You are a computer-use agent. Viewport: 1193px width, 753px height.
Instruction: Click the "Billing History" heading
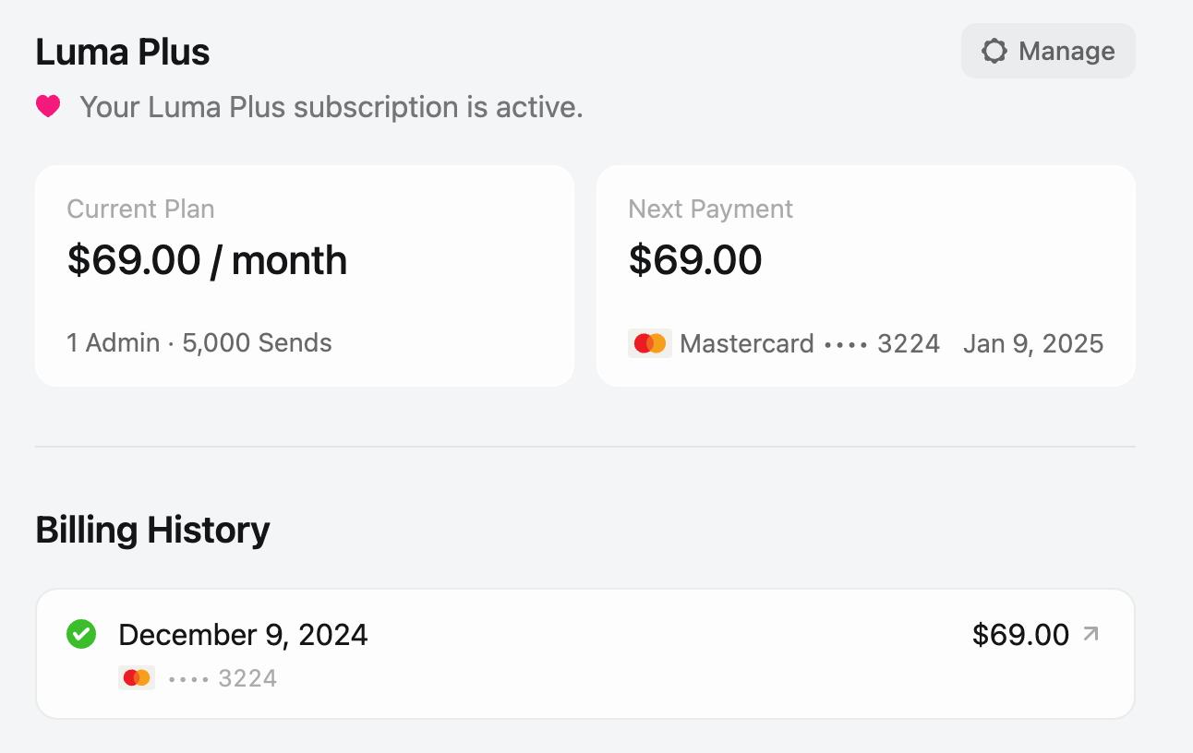152,531
